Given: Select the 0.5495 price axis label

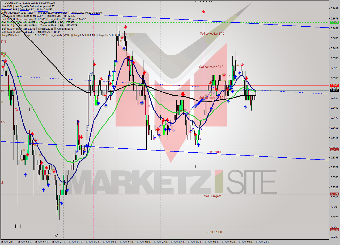Looking at the screenshot, I should pyautogui.click(x=334, y=108).
